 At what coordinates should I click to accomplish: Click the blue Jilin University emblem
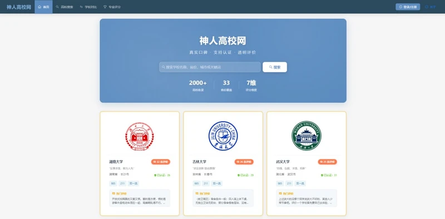pos(223,136)
